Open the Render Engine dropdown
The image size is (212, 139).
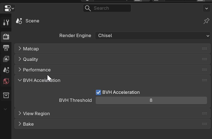[x=153, y=35]
